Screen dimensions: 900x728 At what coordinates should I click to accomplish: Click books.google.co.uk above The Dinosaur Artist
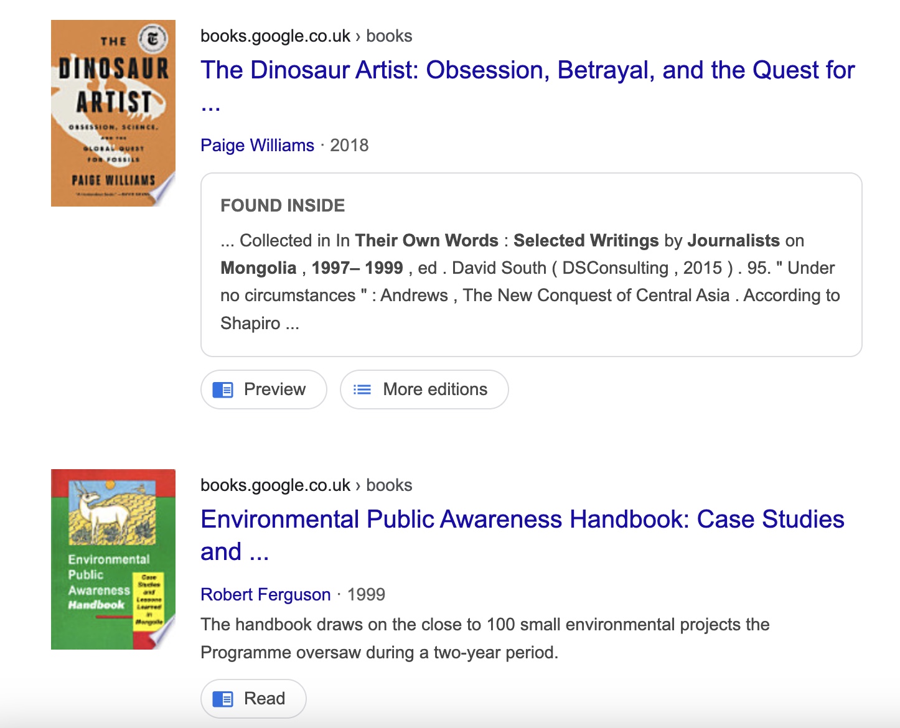[275, 36]
